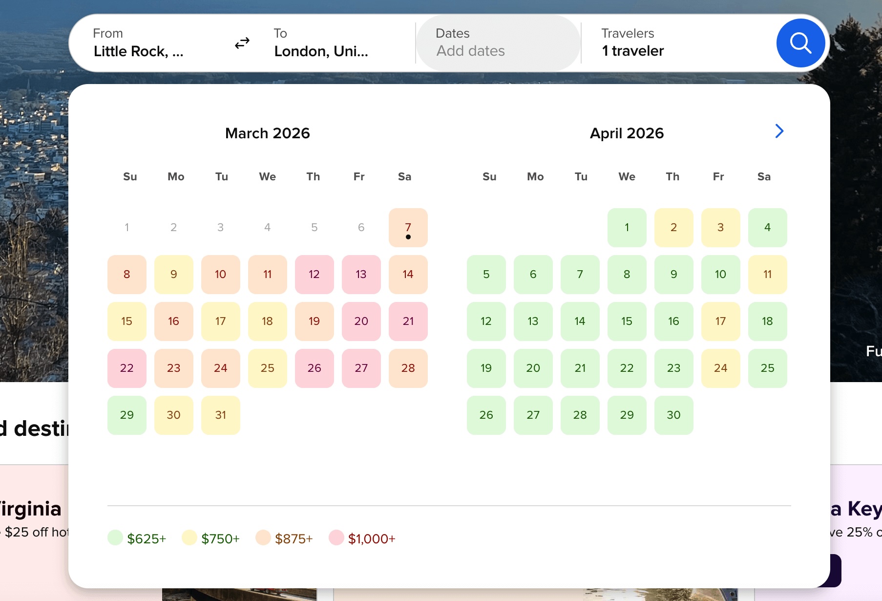Viewport: 882px width, 601px height.
Task: Select the green-priced April 5 date
Action: point(486,274)
